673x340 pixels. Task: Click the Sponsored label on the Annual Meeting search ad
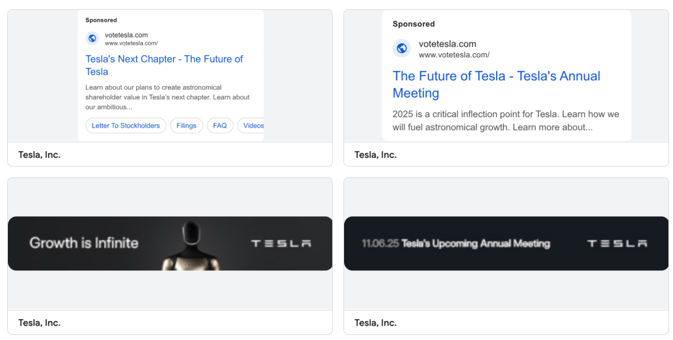(x=414, y=24)
